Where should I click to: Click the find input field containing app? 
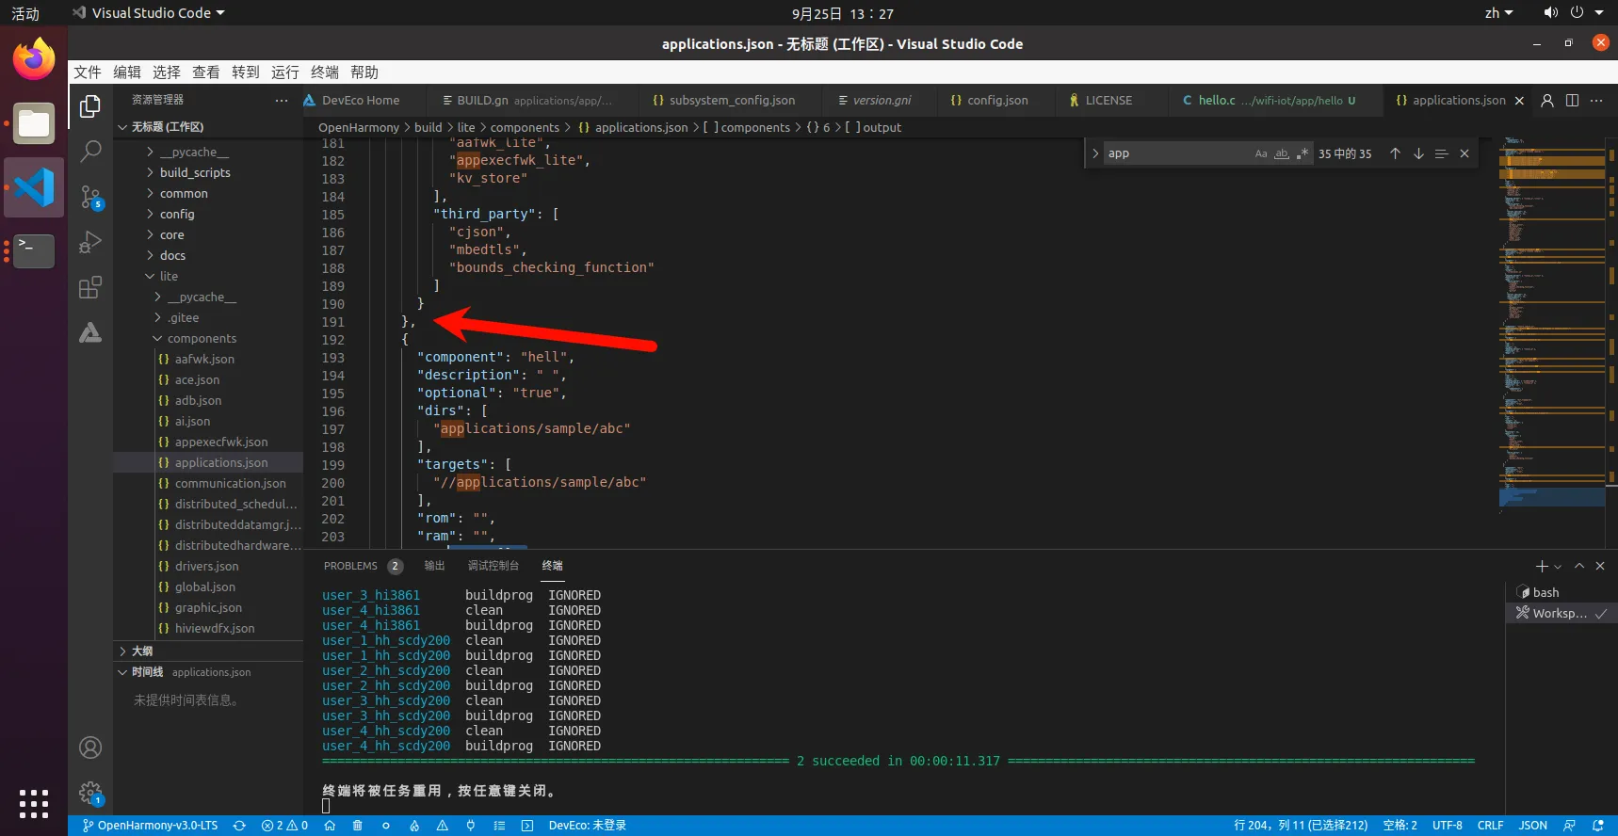(x=1177, y=153)
